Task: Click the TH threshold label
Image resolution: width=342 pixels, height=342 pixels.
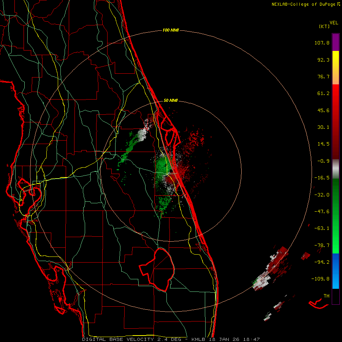Action: tap(326, 296)
